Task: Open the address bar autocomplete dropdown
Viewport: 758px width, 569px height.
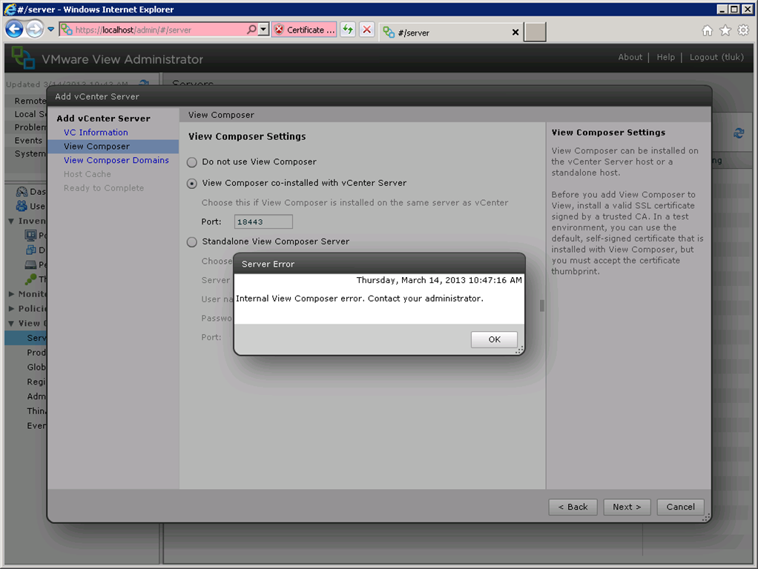Action: click(263, 30)
